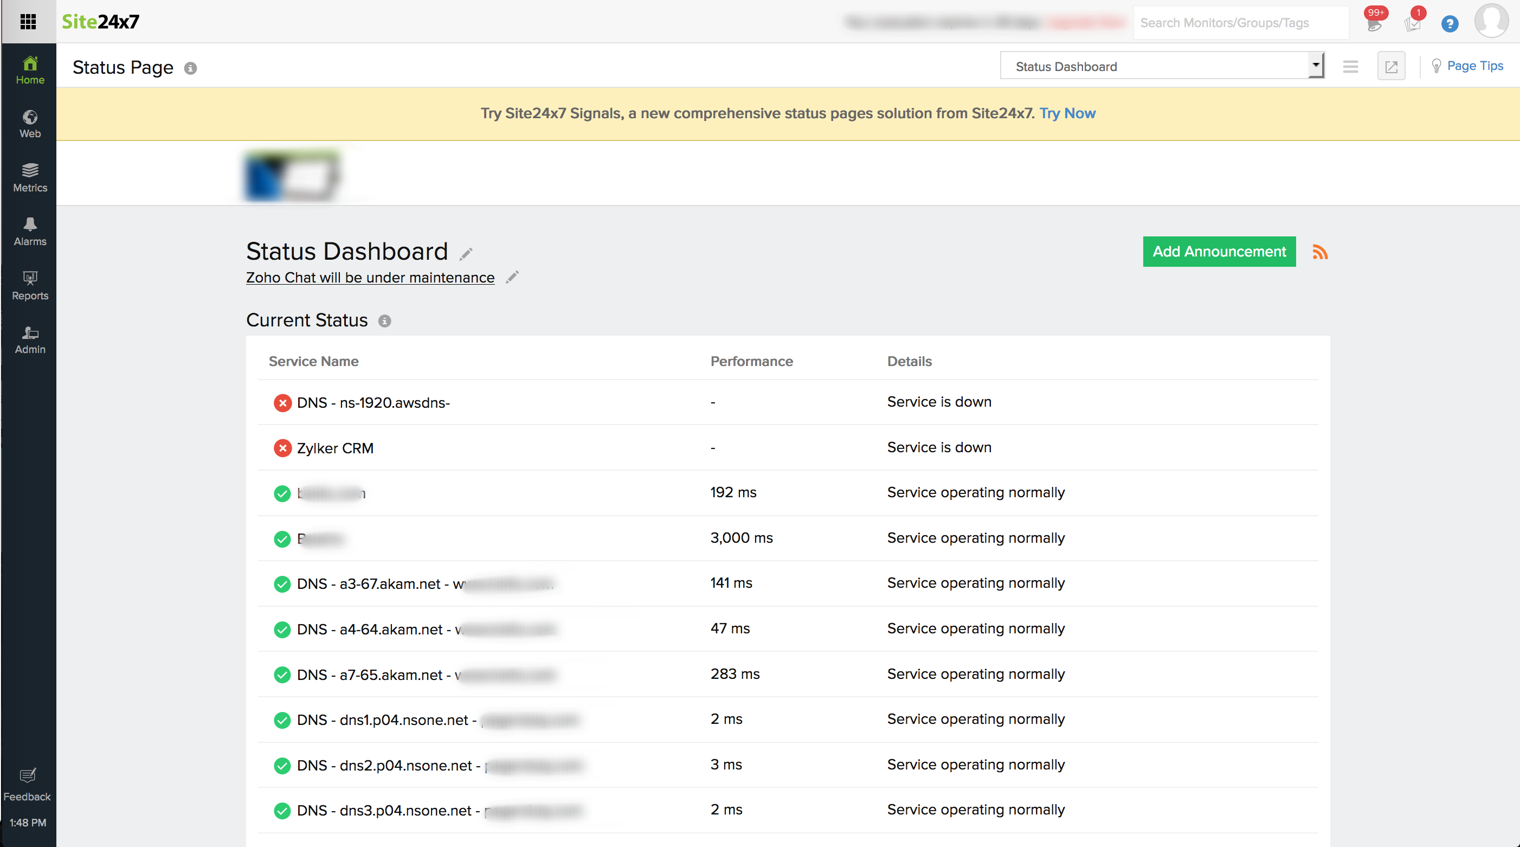Screen dimensions: 1520x847
Task: Go to the Home sidebar section
Action: coord(29,70)
